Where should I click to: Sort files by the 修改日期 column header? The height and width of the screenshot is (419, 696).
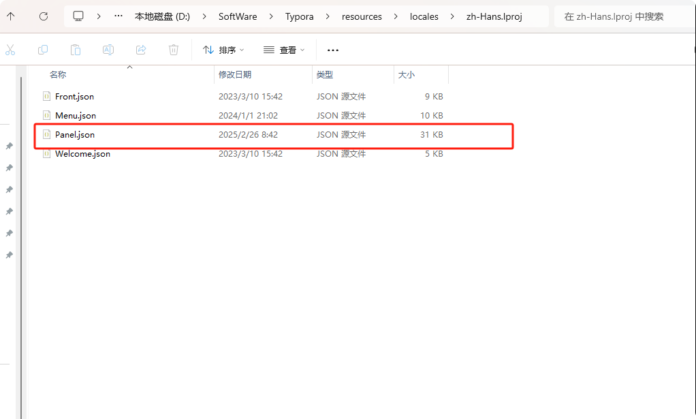click(235, 75)
